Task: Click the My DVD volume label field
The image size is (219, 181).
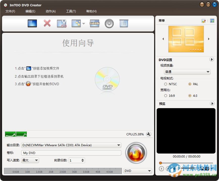Action: coord(71,153)
